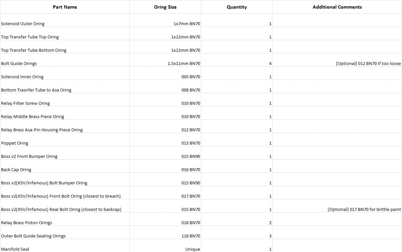
Task: Select Boss v2(XSV/Infamous) Bolt Bumper Oring cell
Action: 65,180
